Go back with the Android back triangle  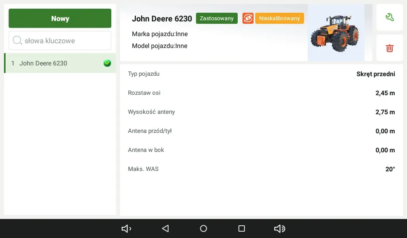165,228
